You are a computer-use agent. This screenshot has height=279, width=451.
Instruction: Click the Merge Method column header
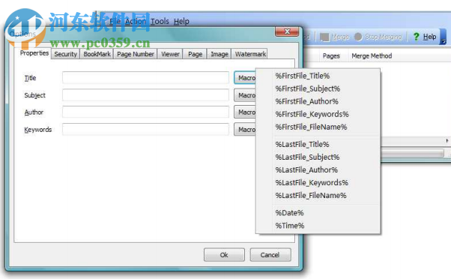372,55
